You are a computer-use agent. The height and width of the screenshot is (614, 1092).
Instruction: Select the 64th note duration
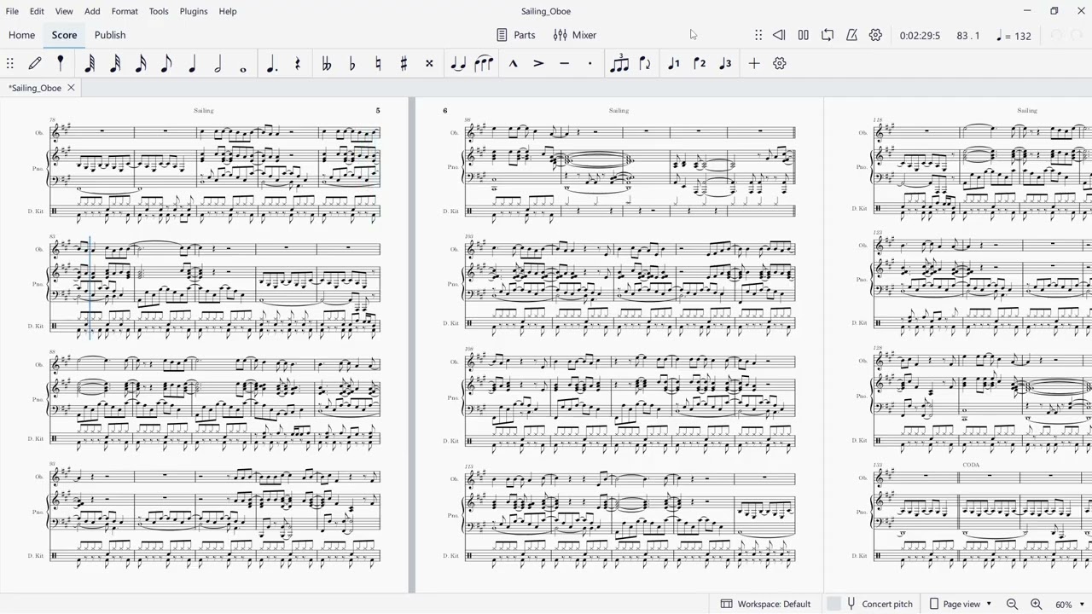[x=90, y=63]
